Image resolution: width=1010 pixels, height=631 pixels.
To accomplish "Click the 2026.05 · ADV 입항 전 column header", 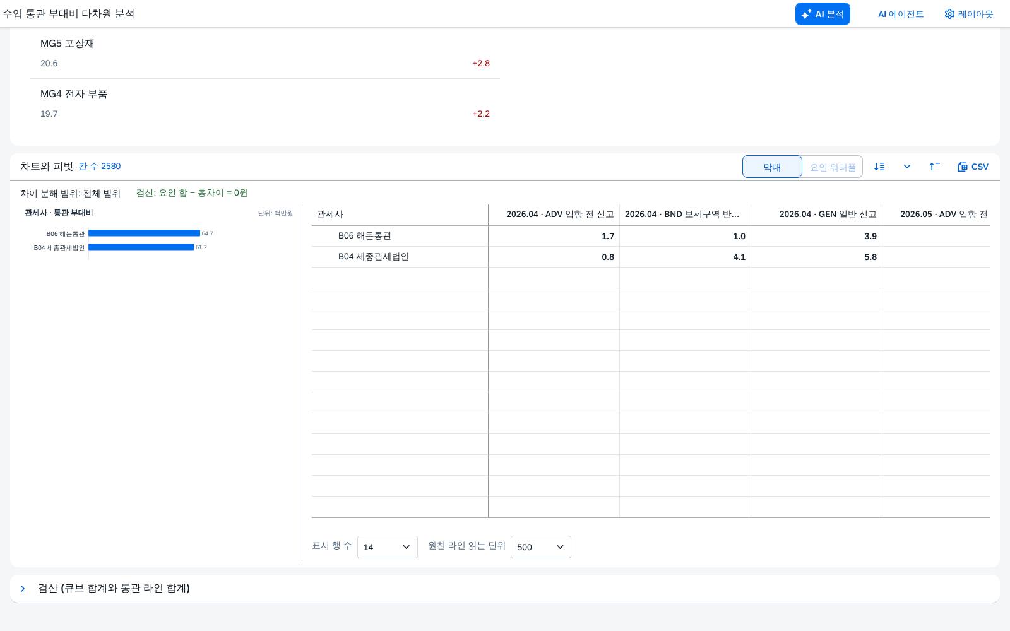I will tap(936, 215).
